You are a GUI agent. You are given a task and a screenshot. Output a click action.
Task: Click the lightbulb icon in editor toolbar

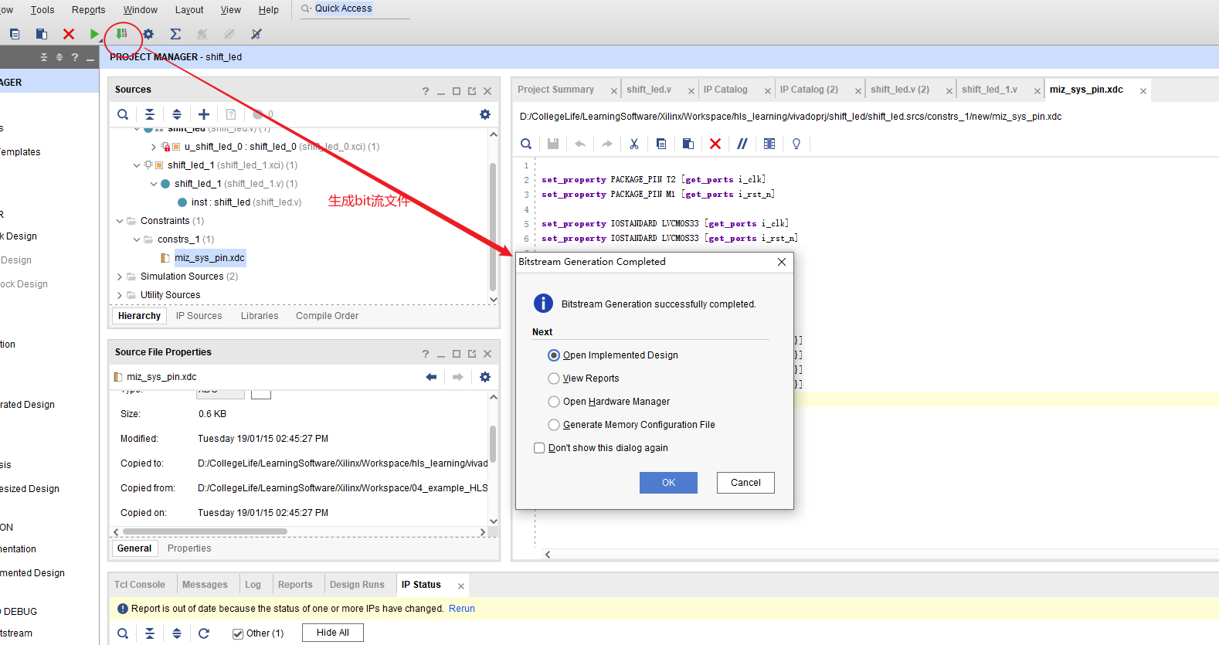click(x=796, y=144)
